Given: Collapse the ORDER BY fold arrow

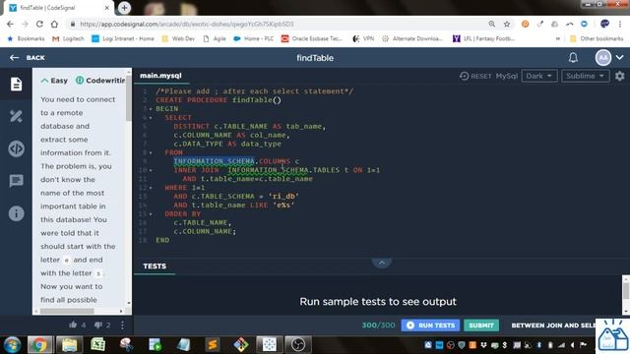Looking at the screenshot, I should tap(151, 214).
